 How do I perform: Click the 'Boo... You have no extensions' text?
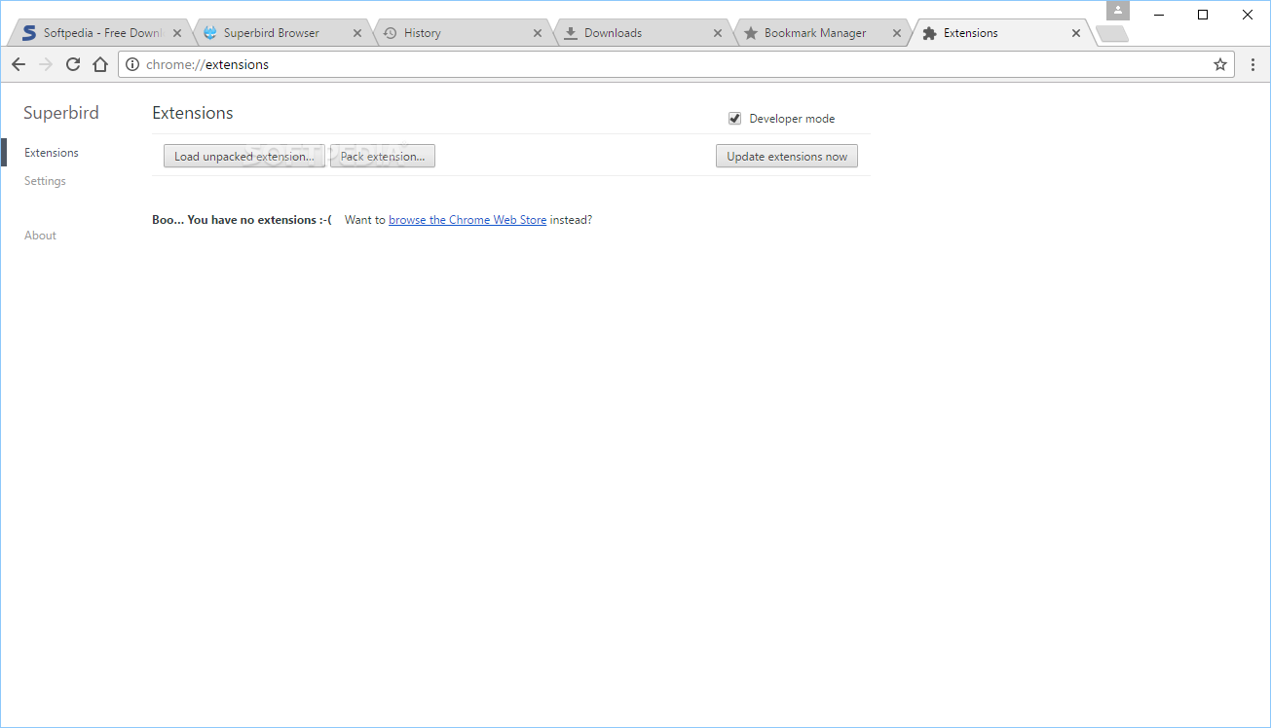click(243, 220)
